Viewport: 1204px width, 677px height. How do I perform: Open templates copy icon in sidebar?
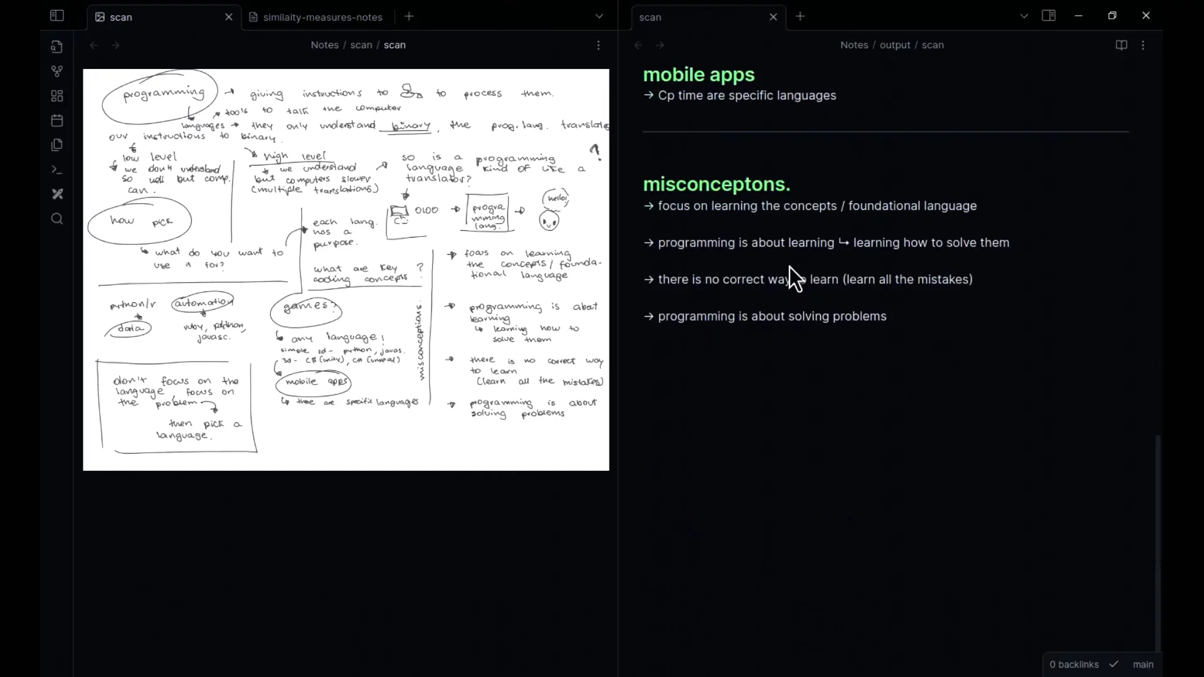57,145
